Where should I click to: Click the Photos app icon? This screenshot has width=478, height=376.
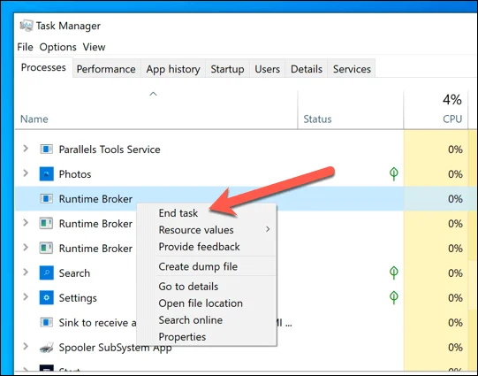[x=46, y=174]
